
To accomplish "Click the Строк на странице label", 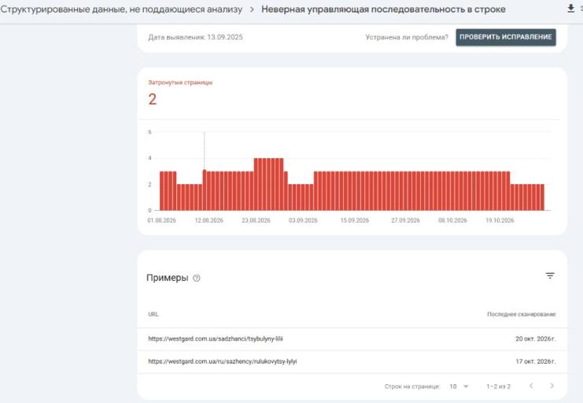I will coord(412,386).
